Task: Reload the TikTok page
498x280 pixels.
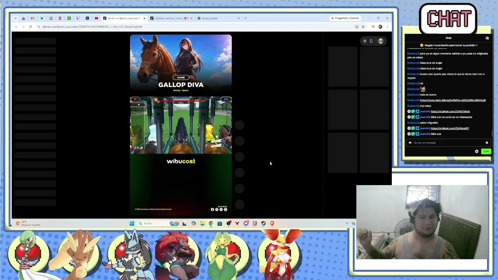Action: tap(30, 27)
